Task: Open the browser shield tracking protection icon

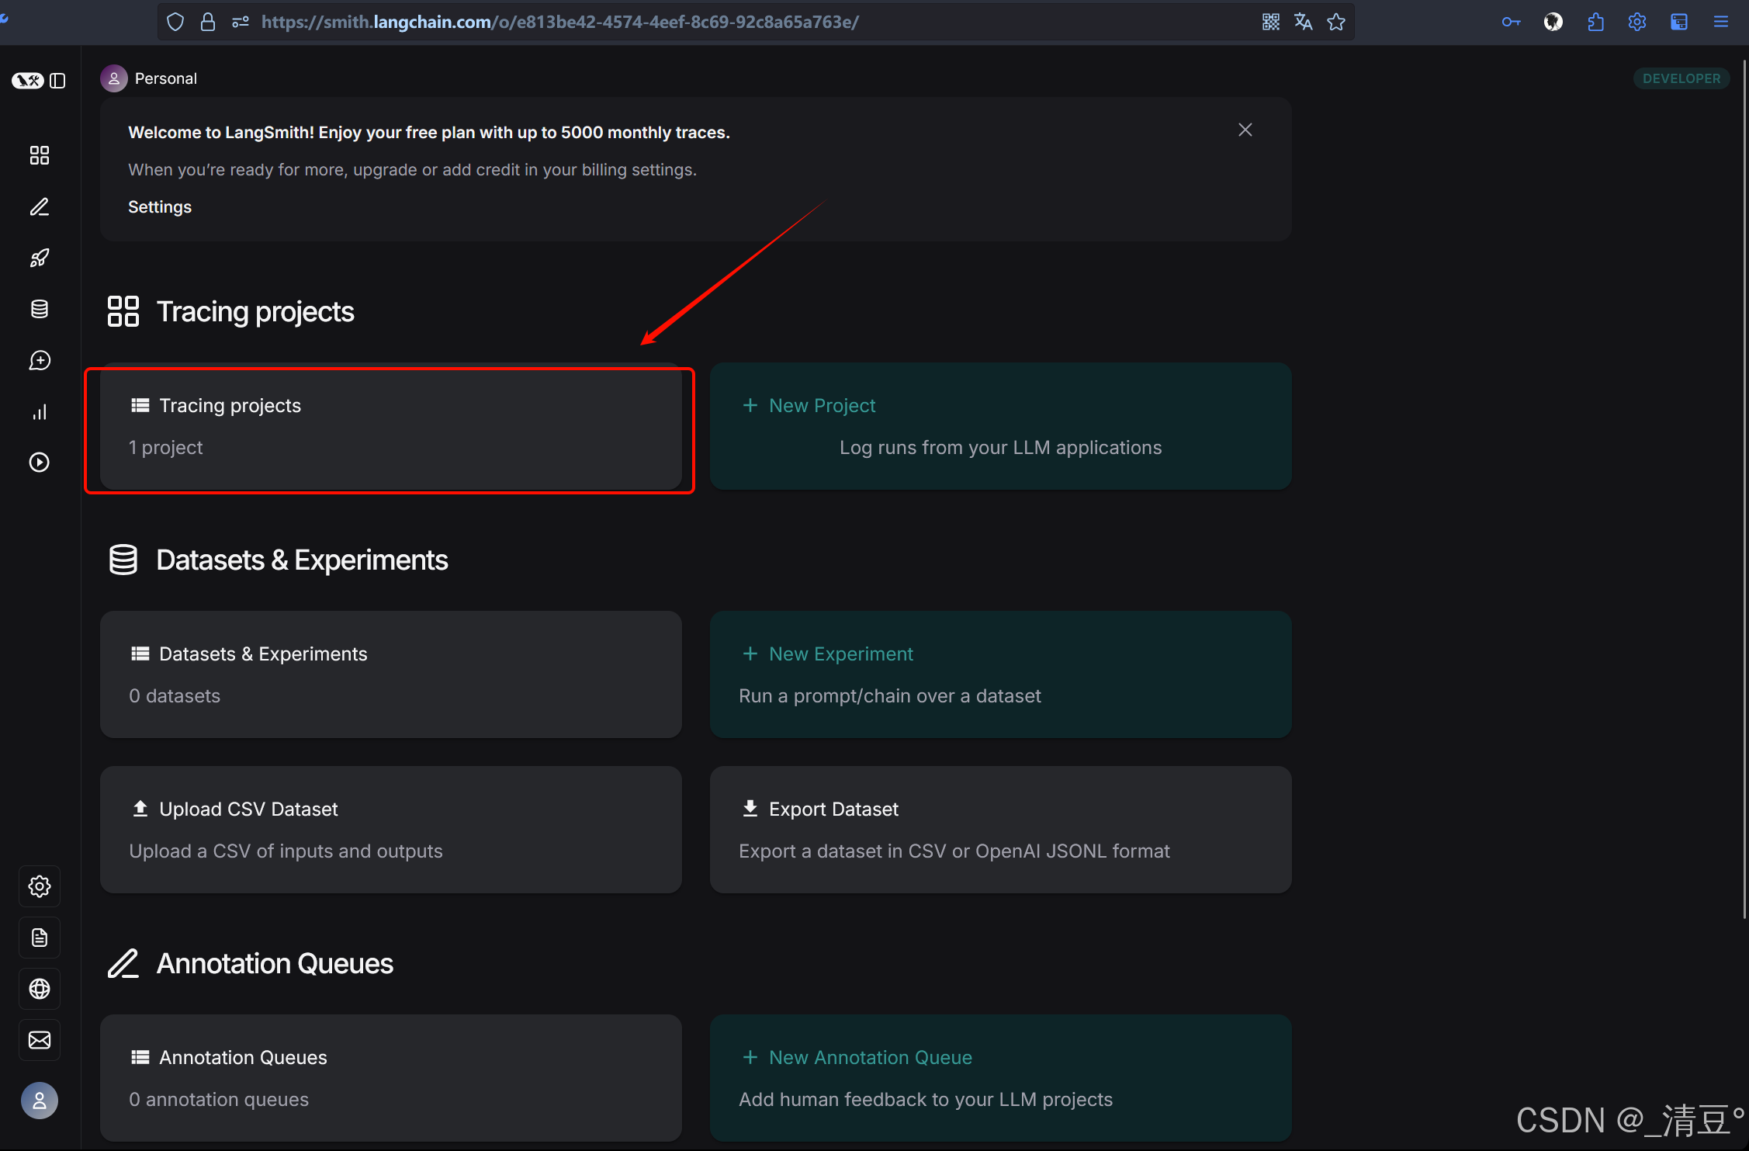Action: click(175, 22)
